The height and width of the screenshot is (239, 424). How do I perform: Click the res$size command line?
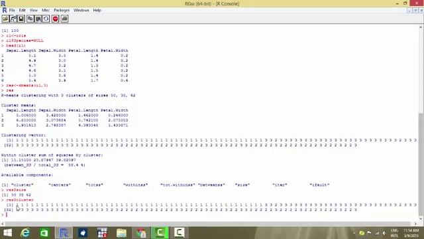click(x=16, y=190)
